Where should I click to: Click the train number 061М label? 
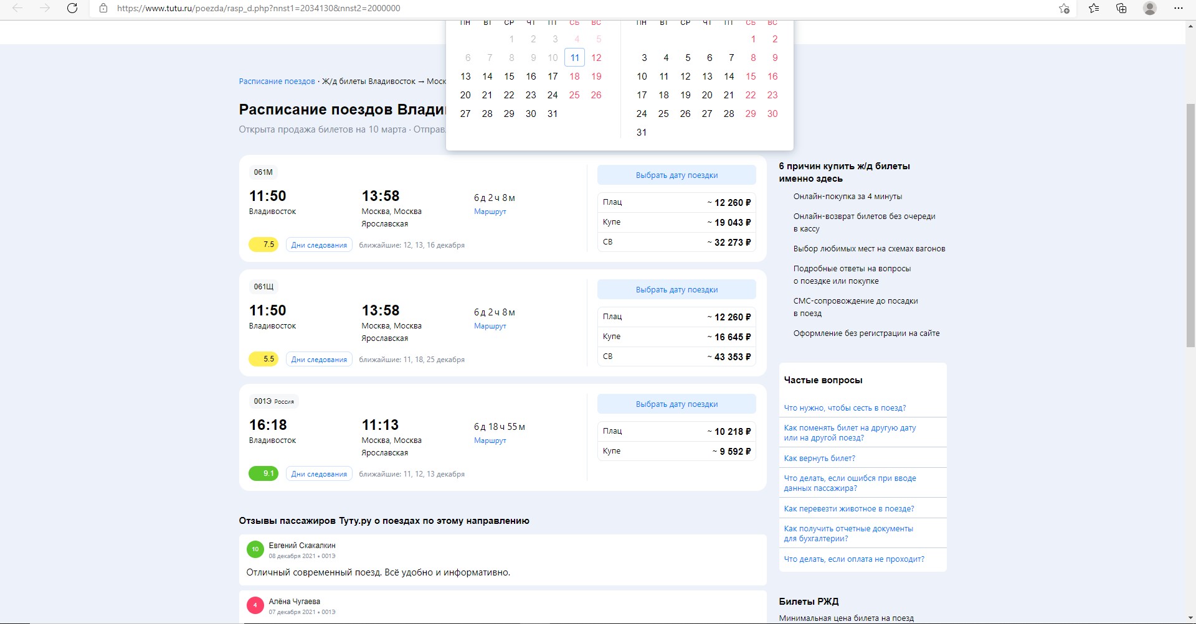pyautogui.click(x=263, y=172)
